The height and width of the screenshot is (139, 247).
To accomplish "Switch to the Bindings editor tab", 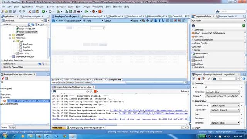I will coord(70,83).
